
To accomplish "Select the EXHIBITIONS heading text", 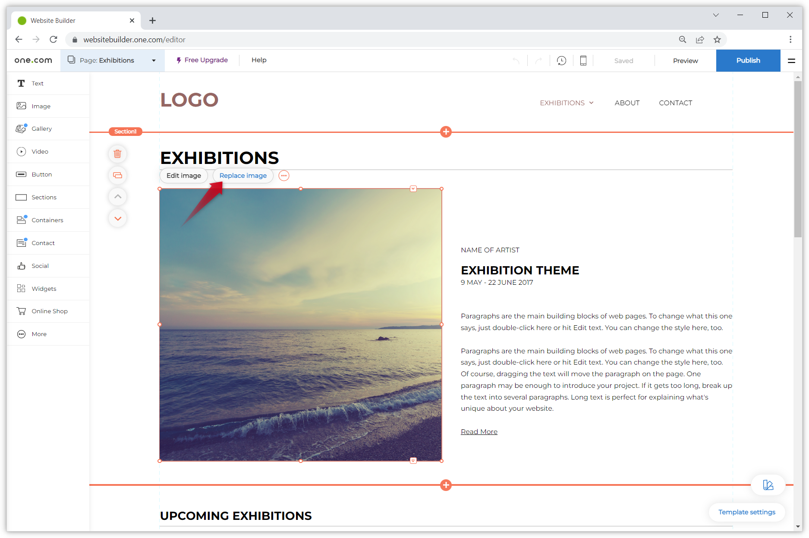I will tap(220, 158).
